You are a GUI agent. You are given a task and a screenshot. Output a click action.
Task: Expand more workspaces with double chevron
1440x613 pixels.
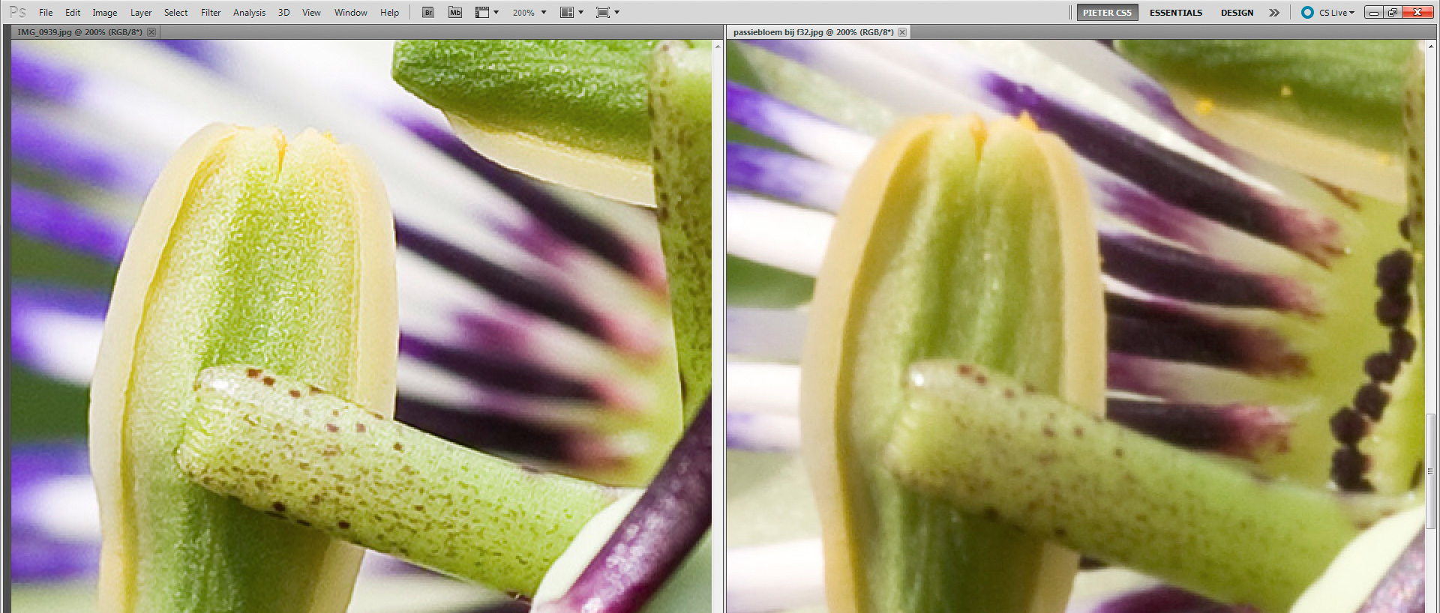tap(1274, 13)
